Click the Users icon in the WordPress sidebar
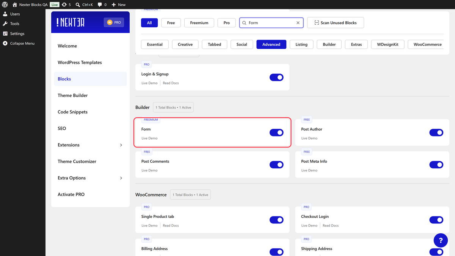The width and height of the screenshot is (455, 256). [x=5, y=14]
